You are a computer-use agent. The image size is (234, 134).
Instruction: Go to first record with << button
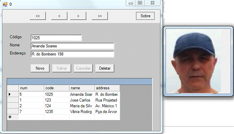(38, 16)
